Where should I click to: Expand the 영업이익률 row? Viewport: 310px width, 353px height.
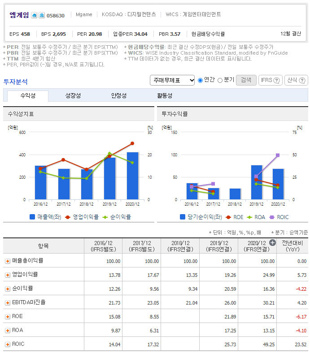[x=8, y=275]
